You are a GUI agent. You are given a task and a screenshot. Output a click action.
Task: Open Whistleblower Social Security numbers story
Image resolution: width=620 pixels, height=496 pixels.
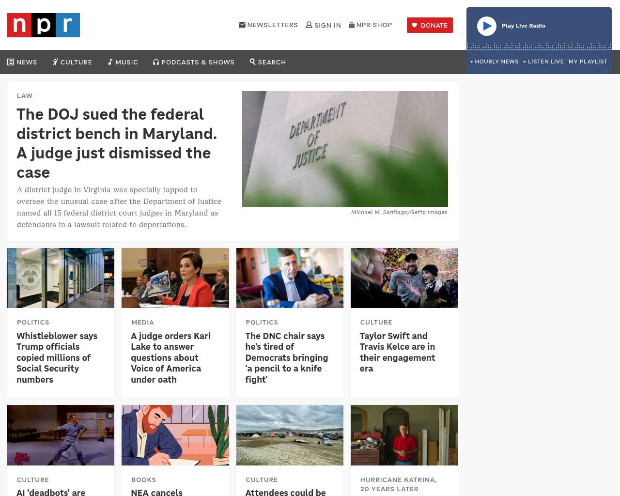[57, 357]
